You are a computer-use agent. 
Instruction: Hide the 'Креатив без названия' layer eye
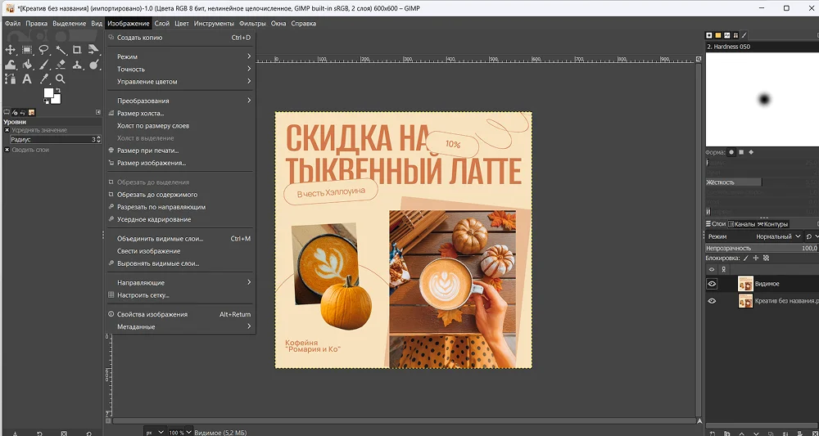712,301
